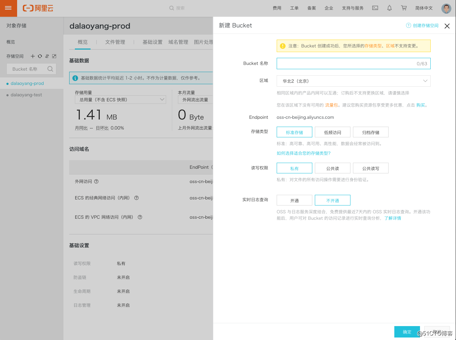
Task: Switch to the 图片处理 tab
Action: (203, 42)
